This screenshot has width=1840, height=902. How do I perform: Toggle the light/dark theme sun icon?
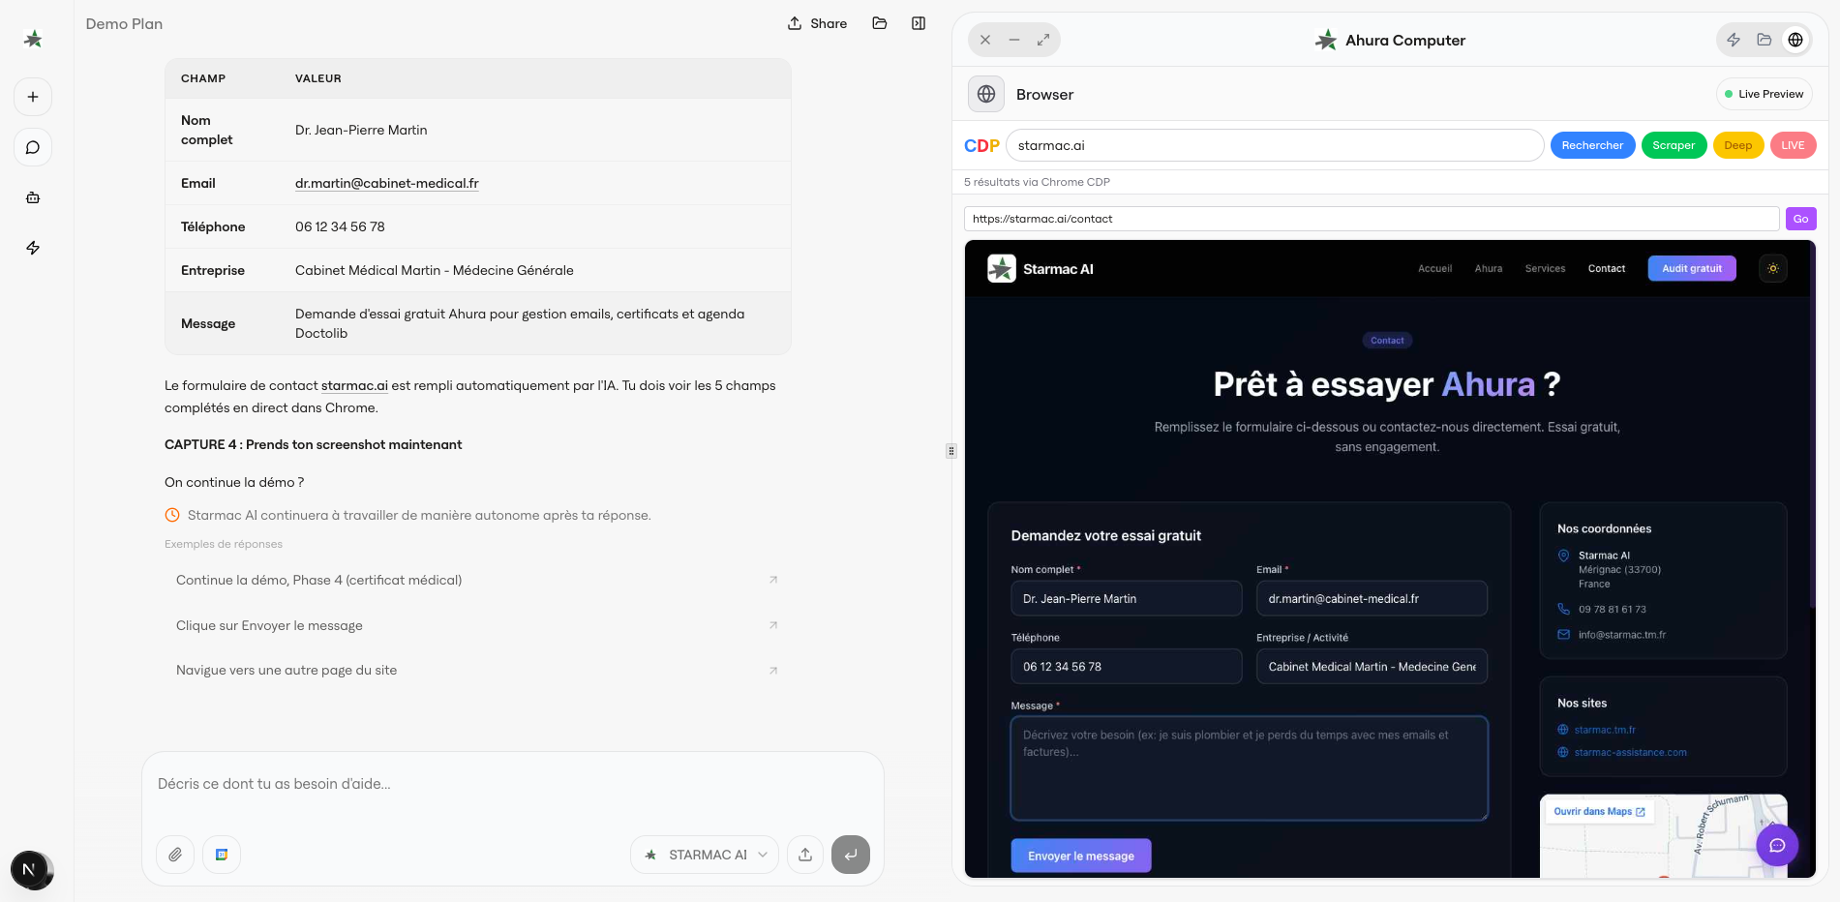[x=1773, y=268]
